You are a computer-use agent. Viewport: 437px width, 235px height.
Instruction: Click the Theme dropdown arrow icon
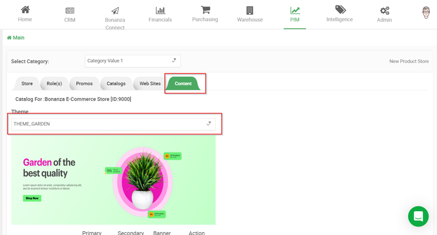(209, 124)
